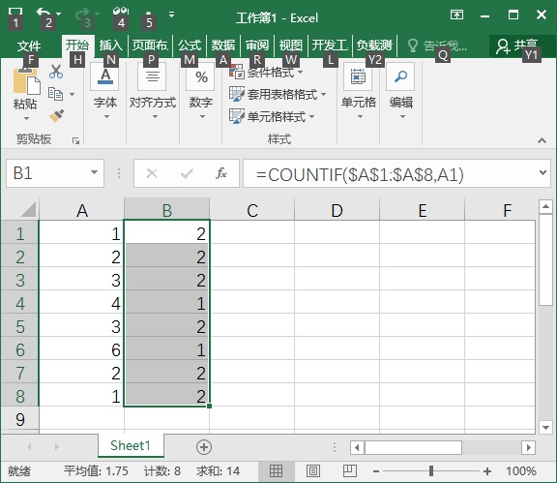Screen dimensions: 557x483
Task: Click the Undo arrow in quick access toolbar
Action: click(x=43, y=14)
